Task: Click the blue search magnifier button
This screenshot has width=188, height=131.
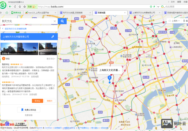Action: pos(62,21)
